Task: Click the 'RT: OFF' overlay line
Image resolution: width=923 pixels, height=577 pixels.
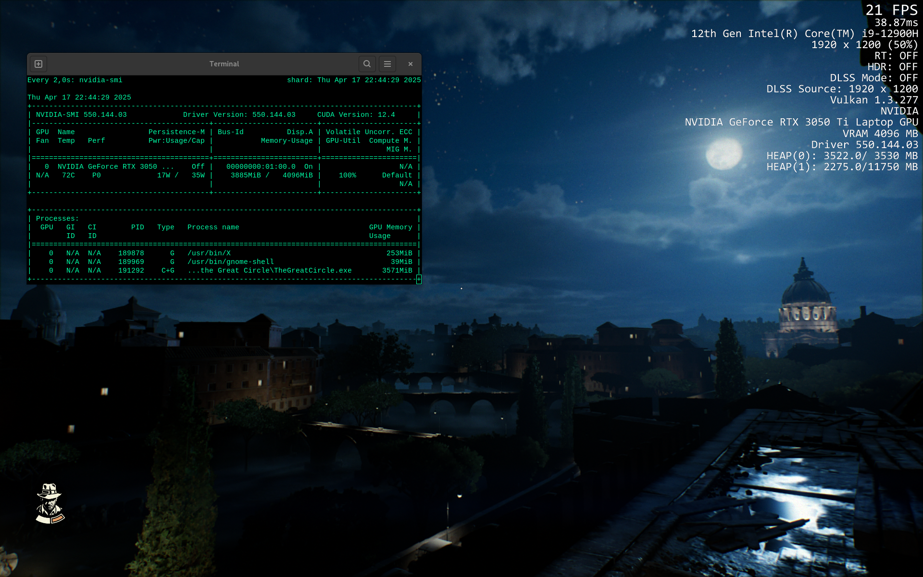Action: click(x=896, y=56)
